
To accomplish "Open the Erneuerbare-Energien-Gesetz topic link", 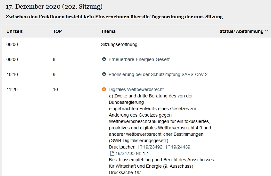I will [x=139, y=59].
